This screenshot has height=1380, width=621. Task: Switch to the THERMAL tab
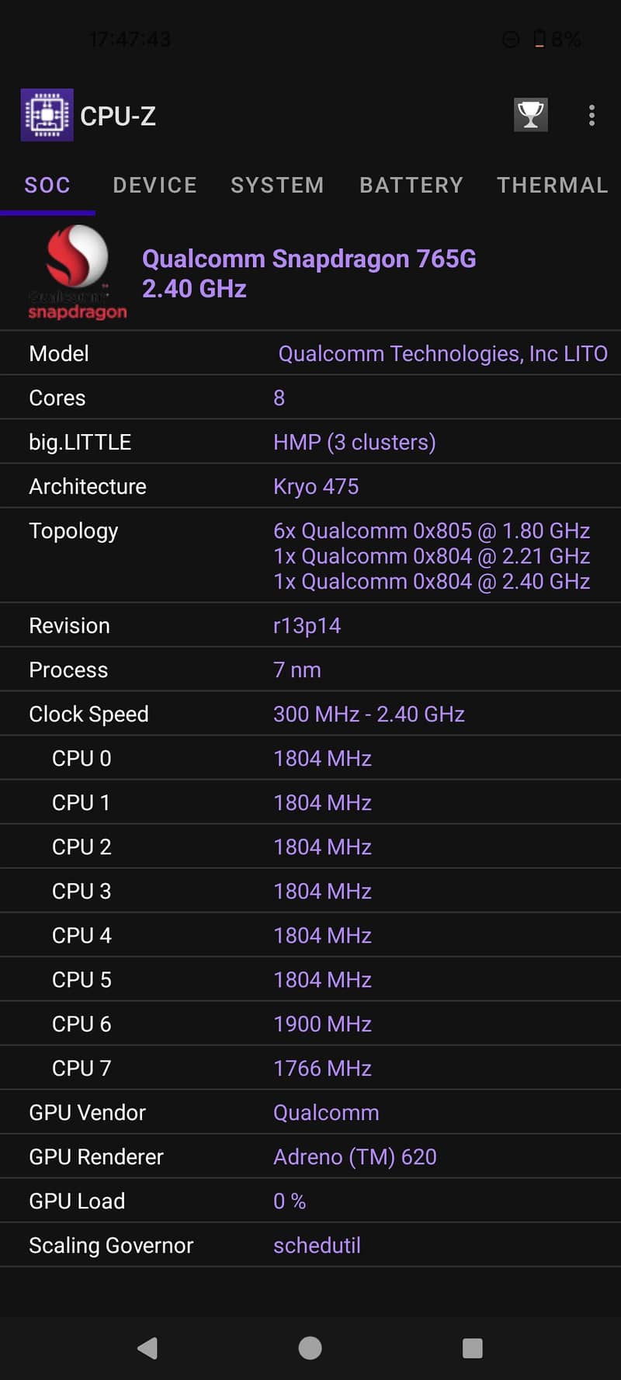552,185
